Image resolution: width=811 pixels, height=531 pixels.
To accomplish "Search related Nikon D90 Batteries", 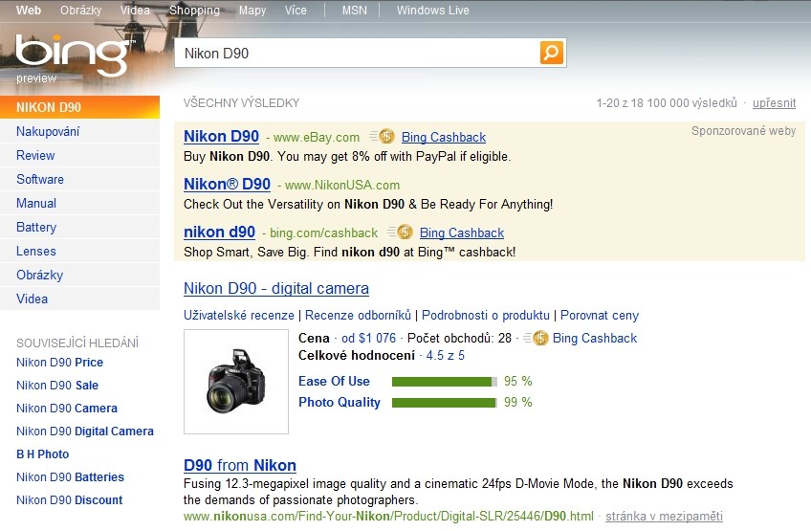I will (x=70, y=476).
